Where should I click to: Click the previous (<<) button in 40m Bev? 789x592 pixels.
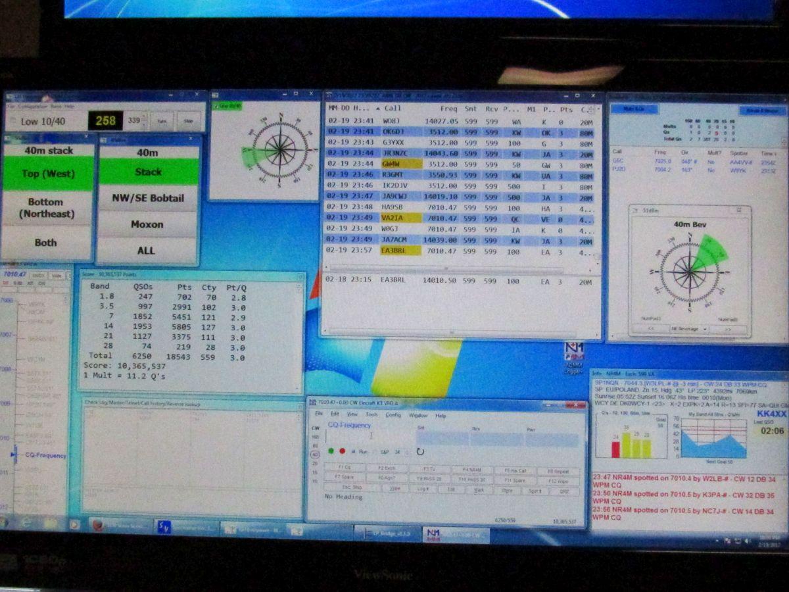[x=650, y=328]
